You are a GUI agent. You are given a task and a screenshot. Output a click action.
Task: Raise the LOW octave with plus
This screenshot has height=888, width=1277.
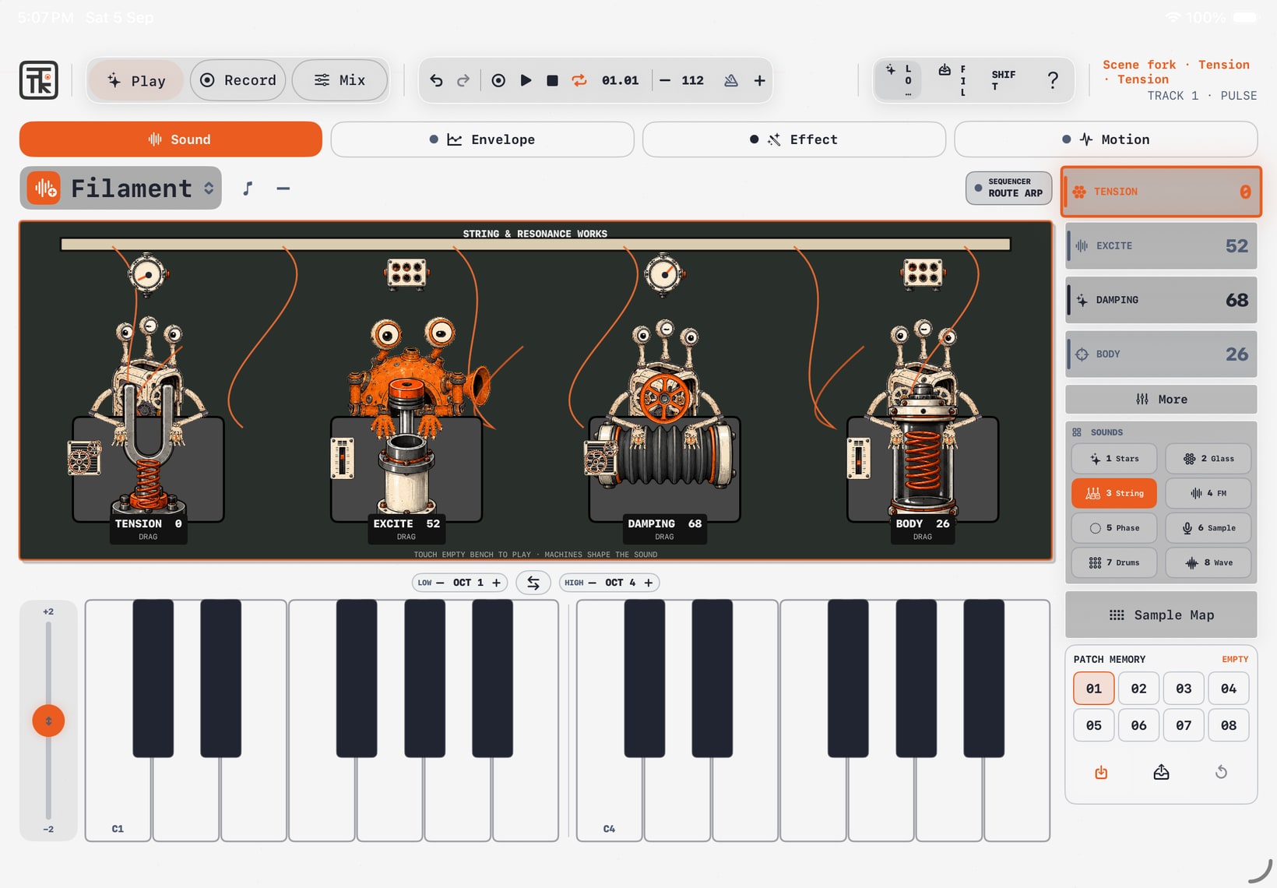(496, 583)
